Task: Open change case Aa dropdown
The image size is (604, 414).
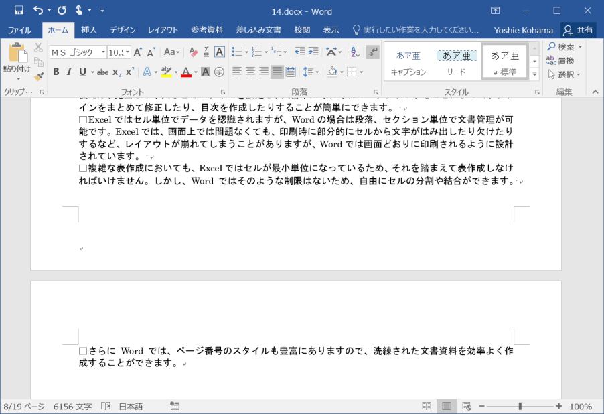Action: [x=172, y=52]
